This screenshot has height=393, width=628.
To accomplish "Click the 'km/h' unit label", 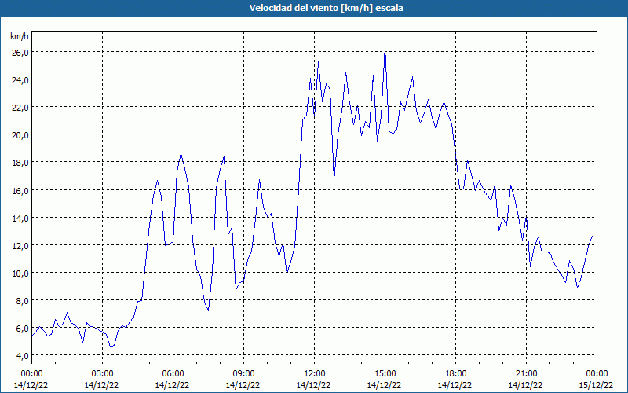I will (19, 36).
